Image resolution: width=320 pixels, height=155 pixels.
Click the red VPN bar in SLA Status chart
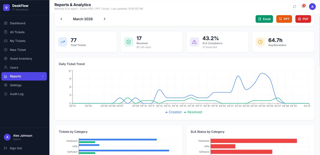[x=223, y=146]
